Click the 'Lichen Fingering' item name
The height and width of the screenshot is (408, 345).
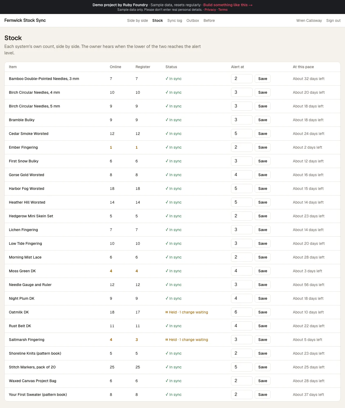coord(23,230)
